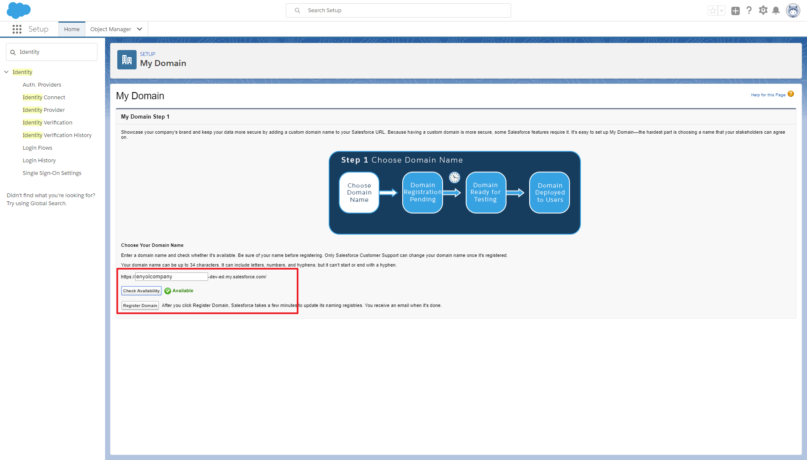Switch to the Home tab
This screenshot has width=807, height=460.
pos(72,29)
